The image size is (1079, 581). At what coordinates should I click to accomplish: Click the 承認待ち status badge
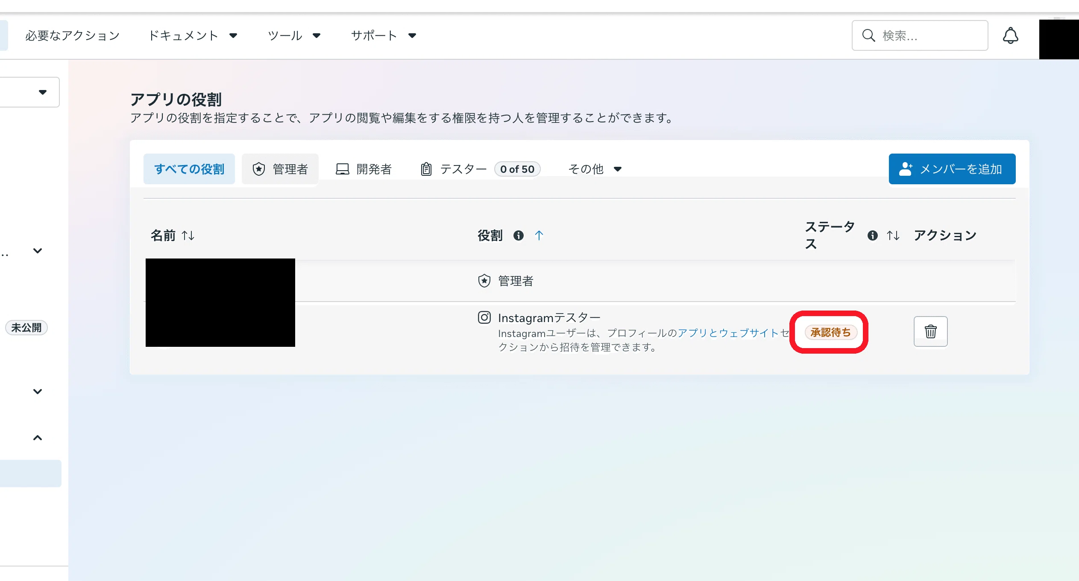(830, 332)
